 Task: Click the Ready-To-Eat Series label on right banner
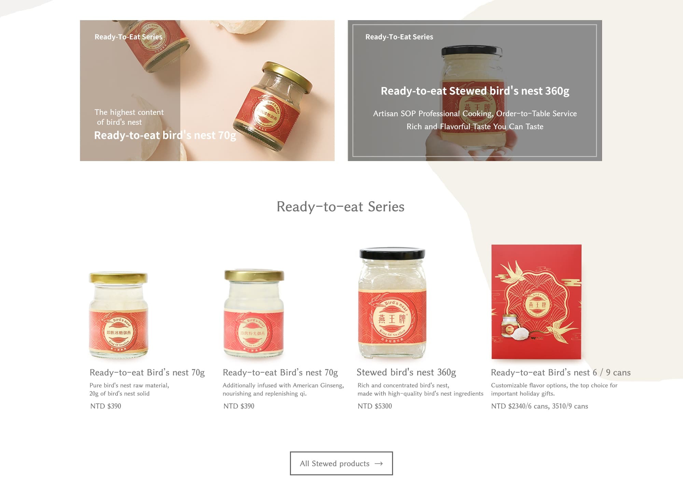coord(399,37)
